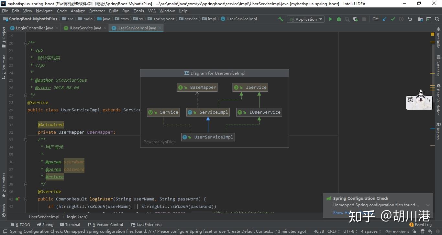Viewport: 442px width, 235px height.
Task: Click the Git update project arrow
Action: [x=384, y=19]
